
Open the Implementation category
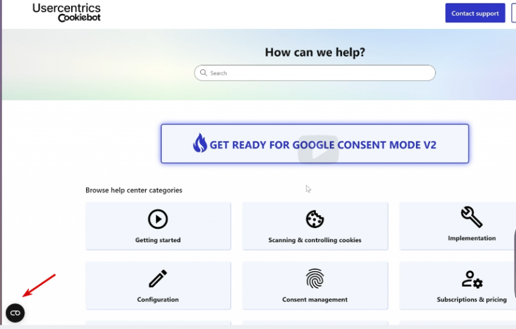(458, 226)
